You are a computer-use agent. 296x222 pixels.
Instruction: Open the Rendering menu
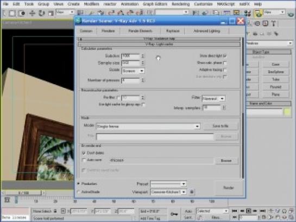tap(180, 4)
